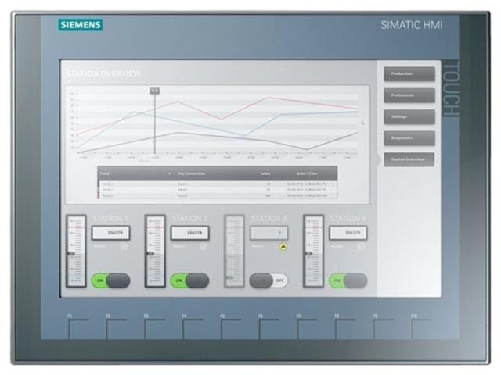501x375 pixels.
Task: Click the trend chart cursor marker
Action: click(154, 91)
